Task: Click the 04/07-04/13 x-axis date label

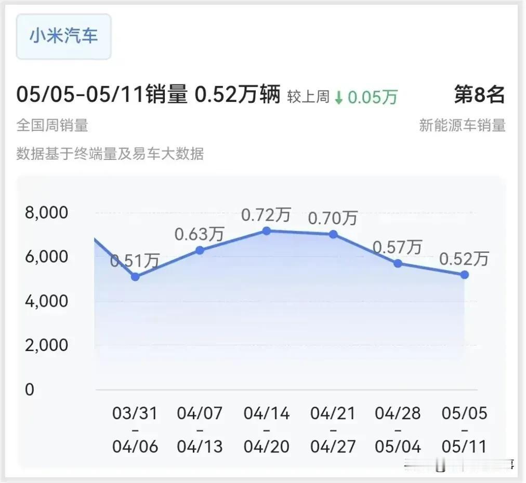Action: click(200, 430)
